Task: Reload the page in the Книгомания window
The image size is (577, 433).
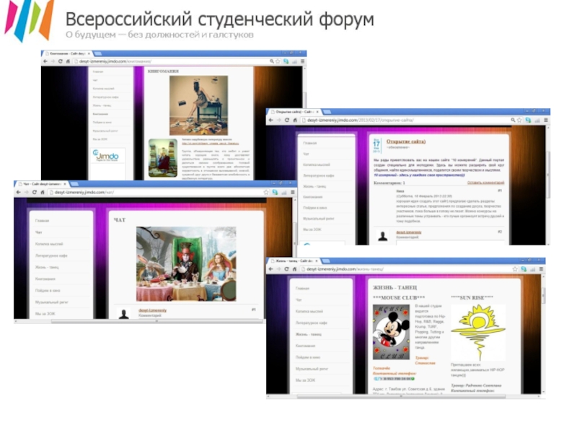Action: [x=61, y=61]
